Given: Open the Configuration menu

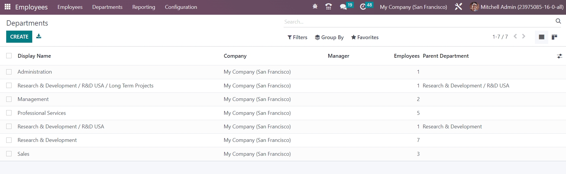Looking at the screenshot, I should (x=181, y=7).
